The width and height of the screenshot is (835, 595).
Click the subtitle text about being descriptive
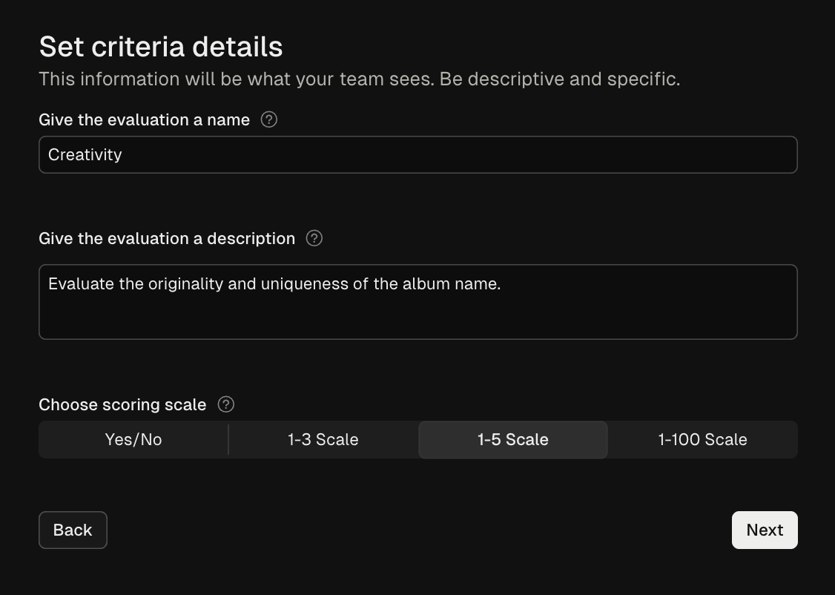[359, 79]
